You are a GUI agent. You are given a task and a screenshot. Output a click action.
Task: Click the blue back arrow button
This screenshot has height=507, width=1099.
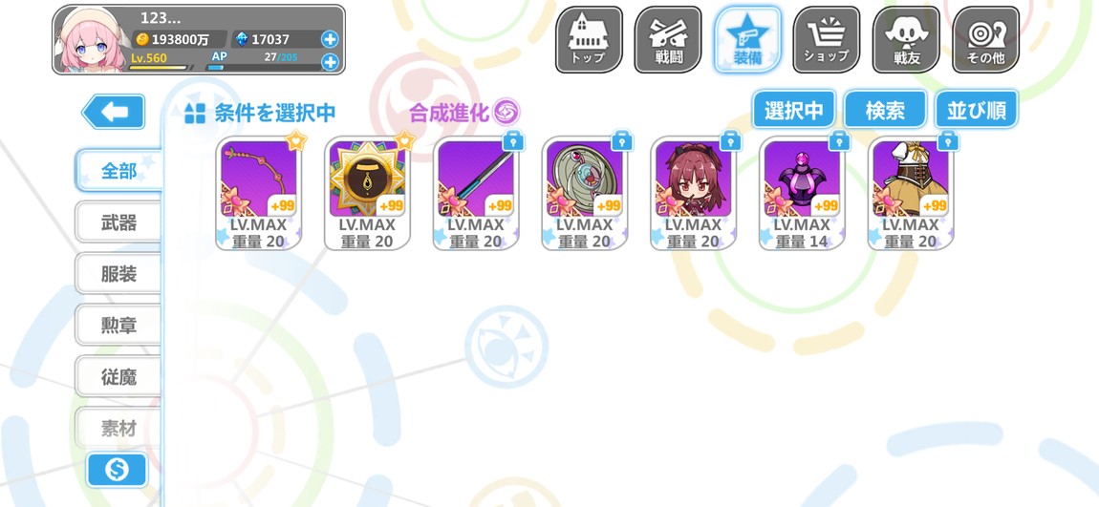coord(114,112)
